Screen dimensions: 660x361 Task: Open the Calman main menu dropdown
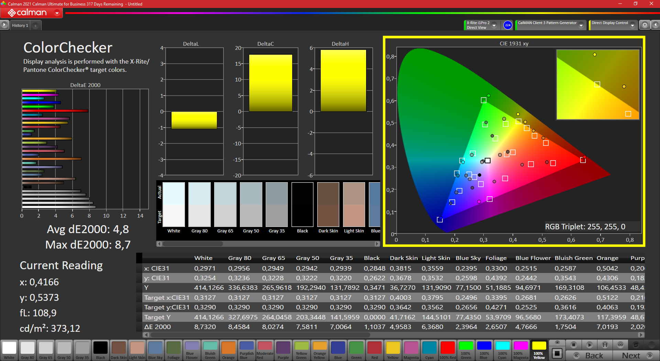point(57,13)
